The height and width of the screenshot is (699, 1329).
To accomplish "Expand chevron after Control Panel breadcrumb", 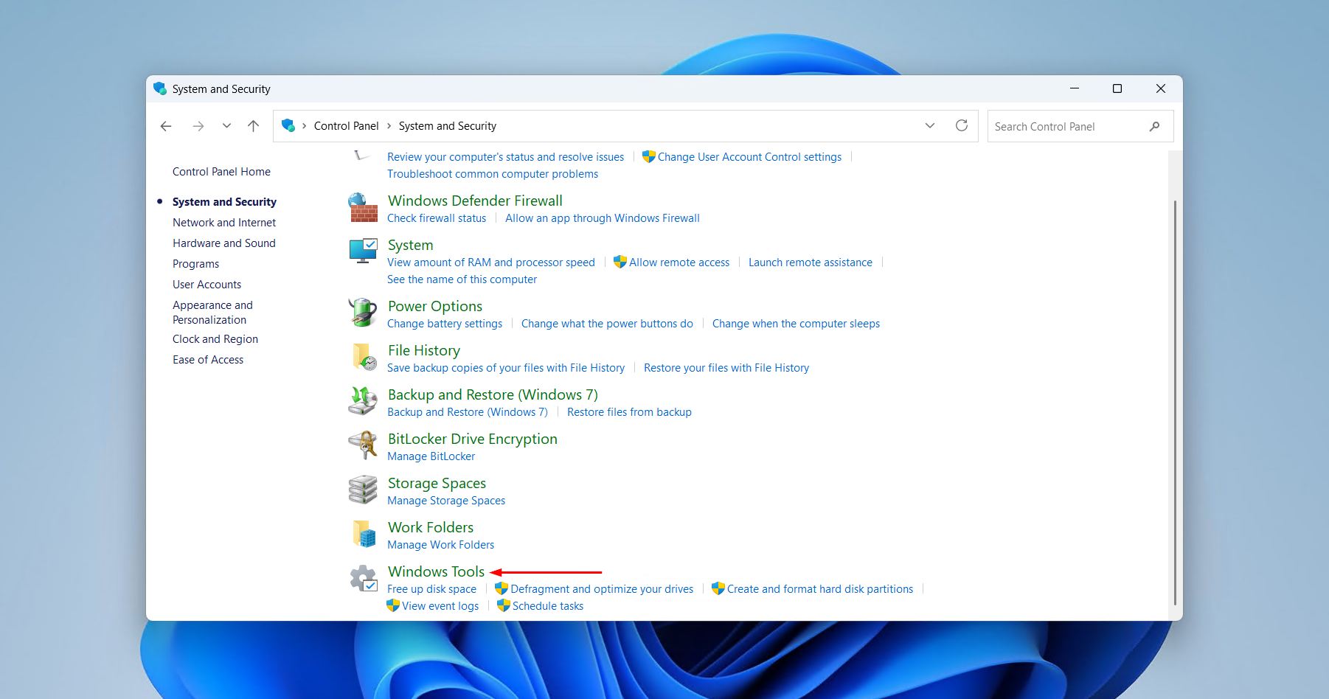I will (x=389, y=126).
